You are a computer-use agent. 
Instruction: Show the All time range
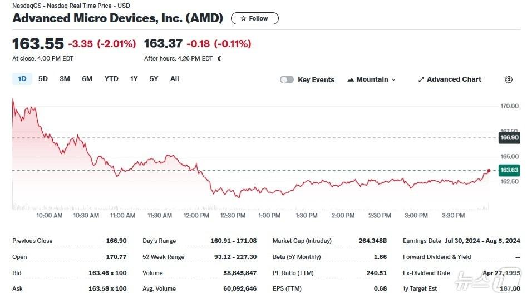tap(174, 79)
